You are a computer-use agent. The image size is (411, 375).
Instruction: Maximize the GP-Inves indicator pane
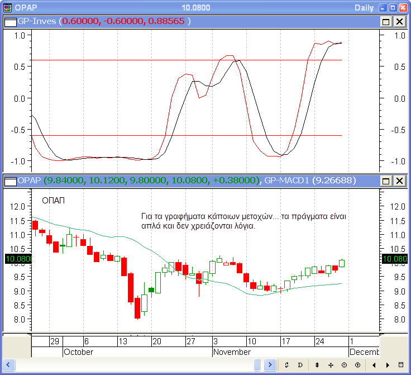point(386,21)
